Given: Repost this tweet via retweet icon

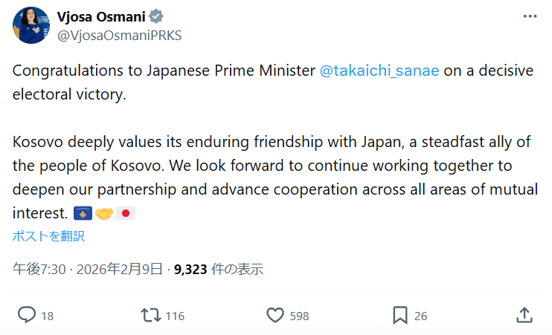Looking at the screenshot, I should click(151, 315).
